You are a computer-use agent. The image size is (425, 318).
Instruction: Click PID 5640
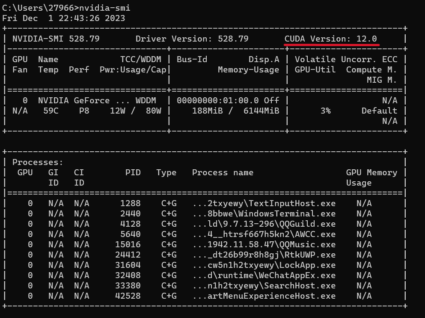tap(131, 234)
